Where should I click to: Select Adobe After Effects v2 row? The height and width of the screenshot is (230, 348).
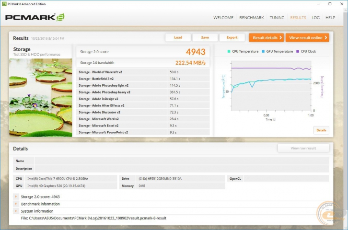143,105
